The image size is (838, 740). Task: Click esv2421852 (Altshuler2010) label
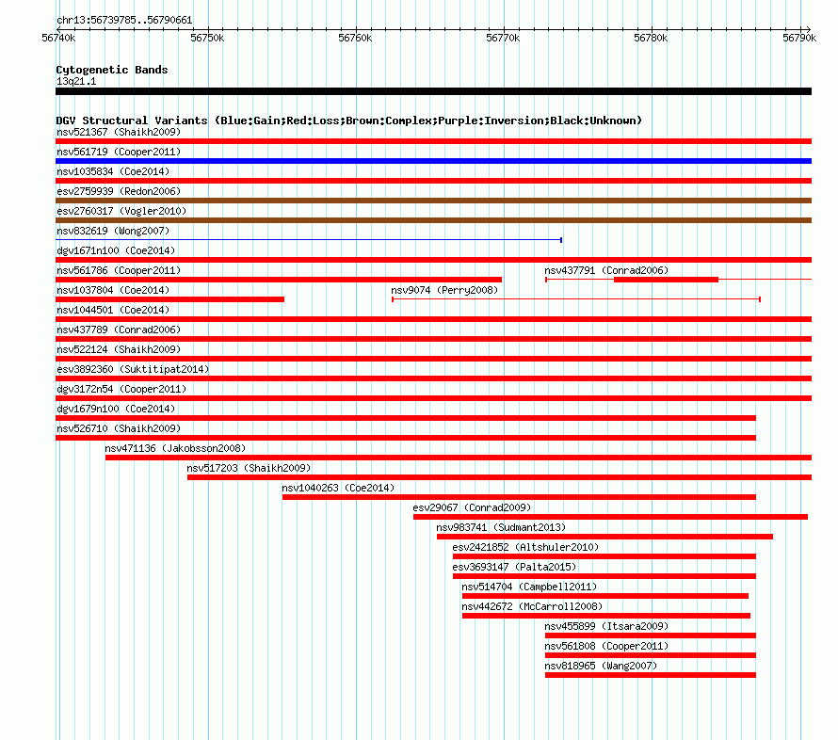525,547
